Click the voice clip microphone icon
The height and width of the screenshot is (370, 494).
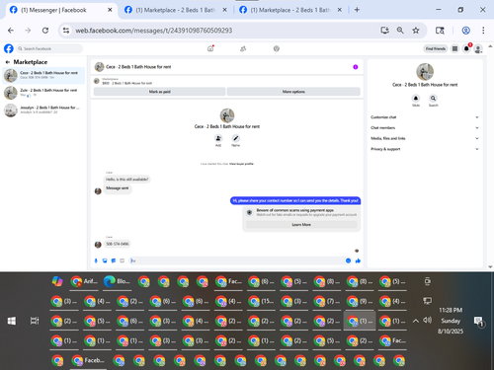96,260
